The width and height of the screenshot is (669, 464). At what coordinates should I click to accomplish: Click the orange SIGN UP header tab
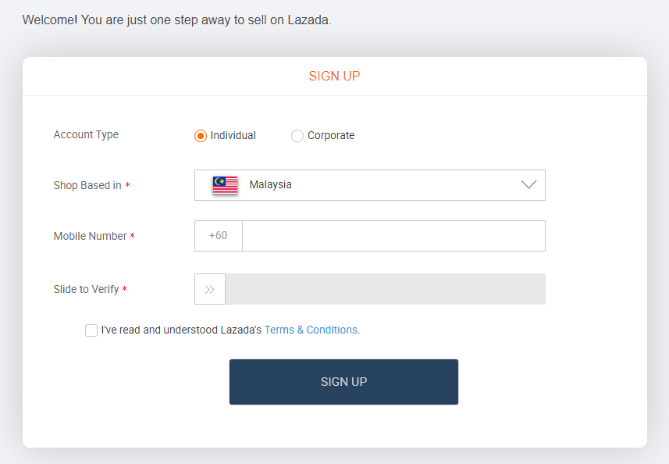click(x=334, y=76)
